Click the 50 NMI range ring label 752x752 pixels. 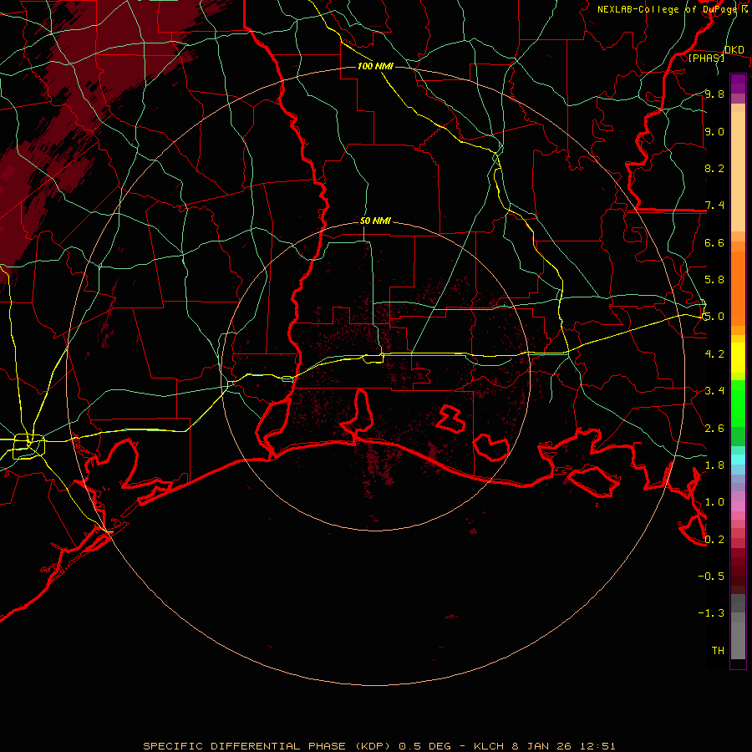click(375, 221)
